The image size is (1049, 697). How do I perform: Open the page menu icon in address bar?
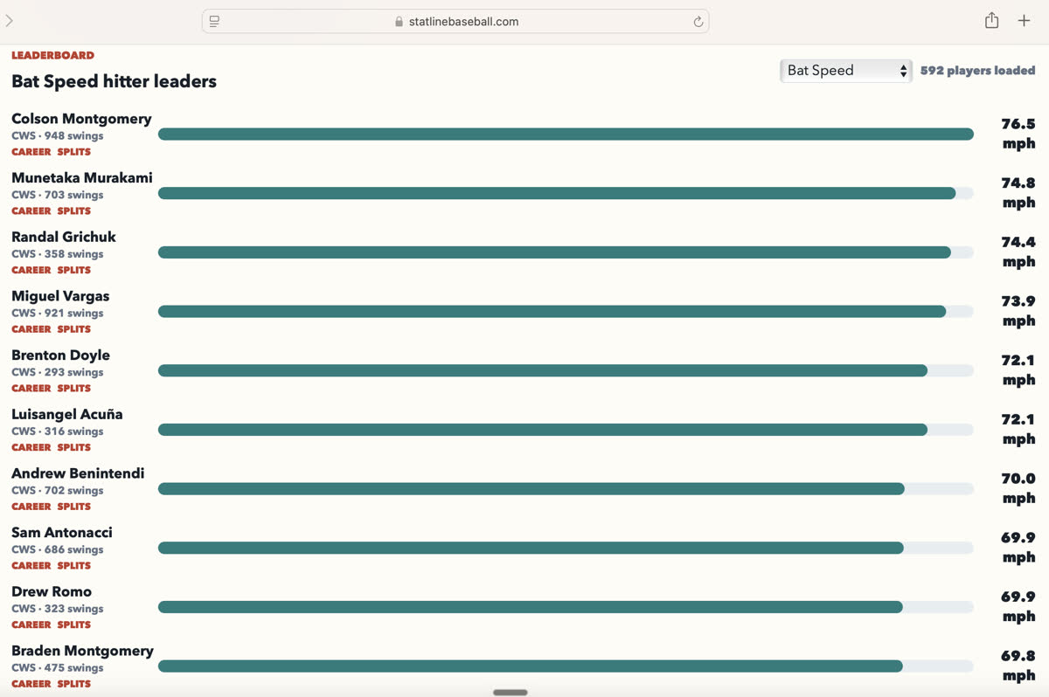(x=214, y=22)
